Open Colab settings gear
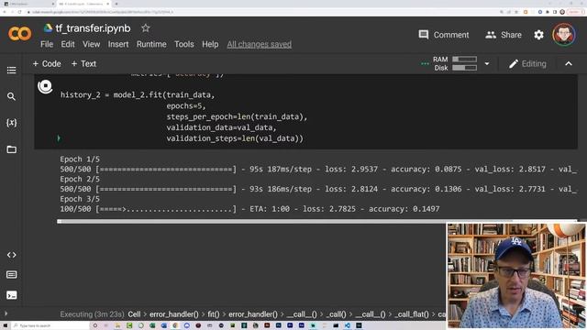The height and width of the screenshot is (330, 587). (538, 35)
